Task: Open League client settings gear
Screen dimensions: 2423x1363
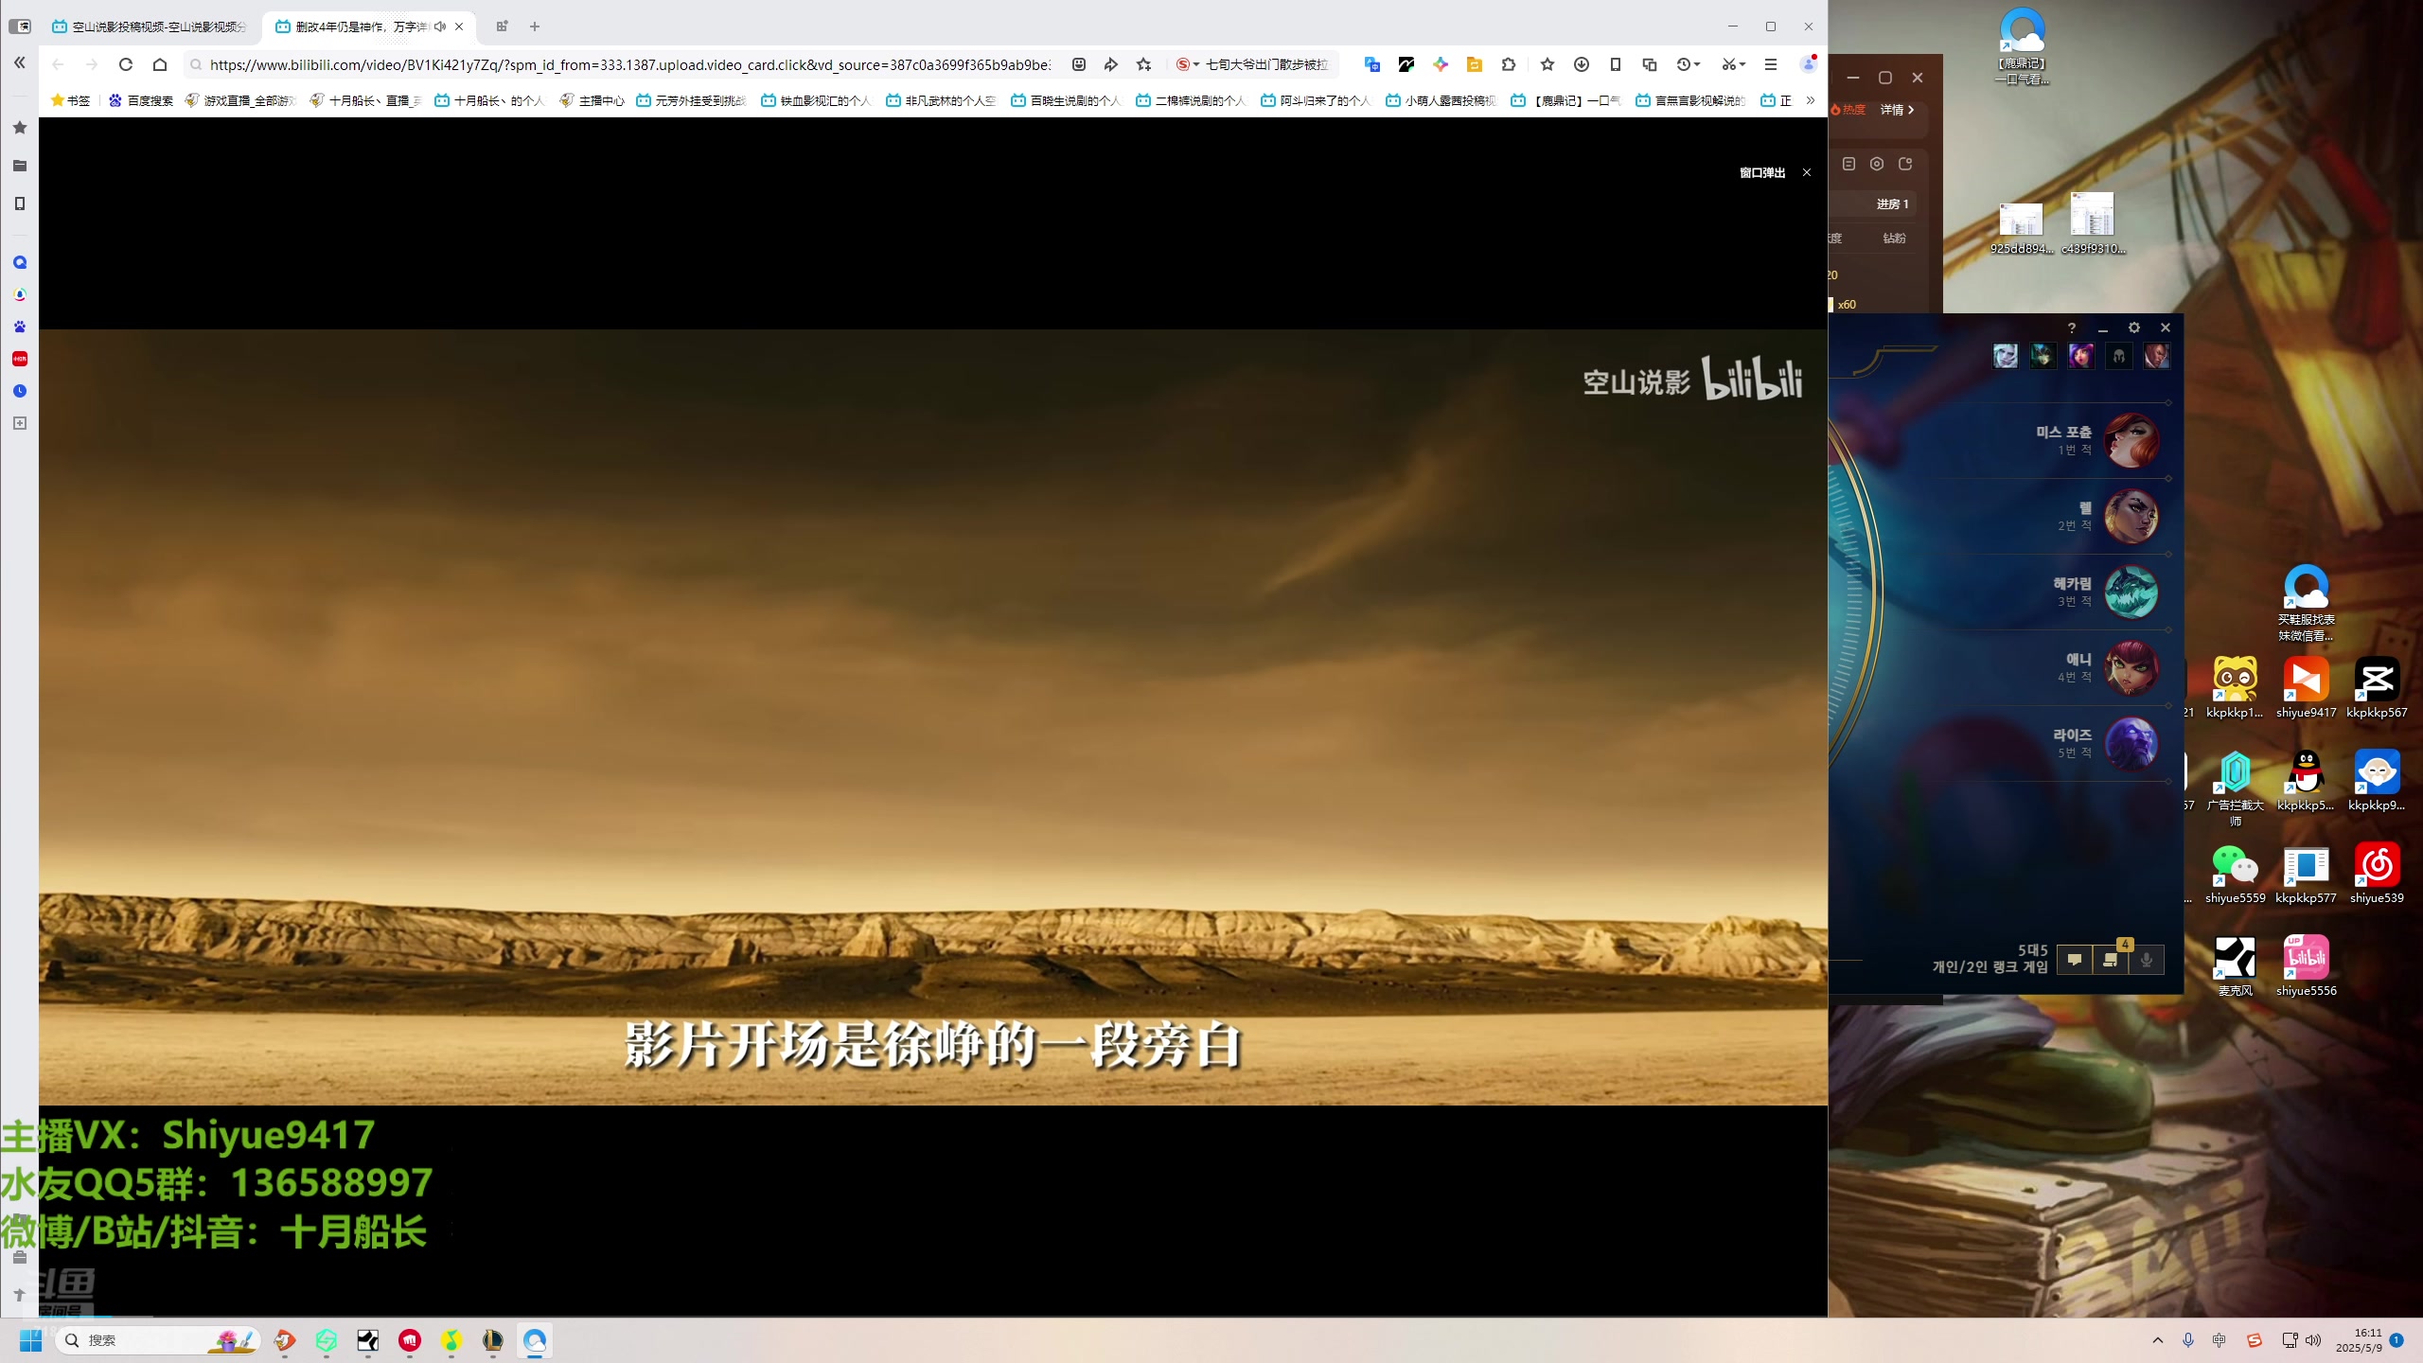Action: [x=2134, y=327]
